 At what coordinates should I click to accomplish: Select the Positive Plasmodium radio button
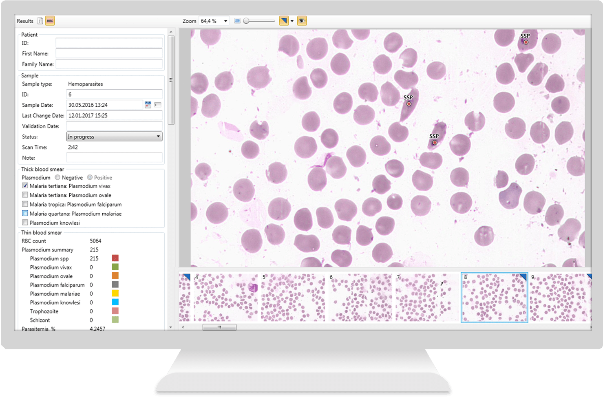click(x=90, y=177)
